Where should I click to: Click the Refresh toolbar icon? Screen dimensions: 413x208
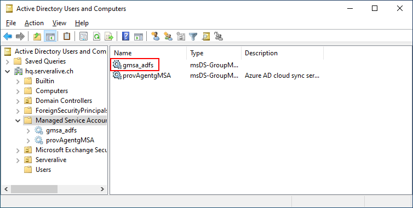click(x=96, y=36)
